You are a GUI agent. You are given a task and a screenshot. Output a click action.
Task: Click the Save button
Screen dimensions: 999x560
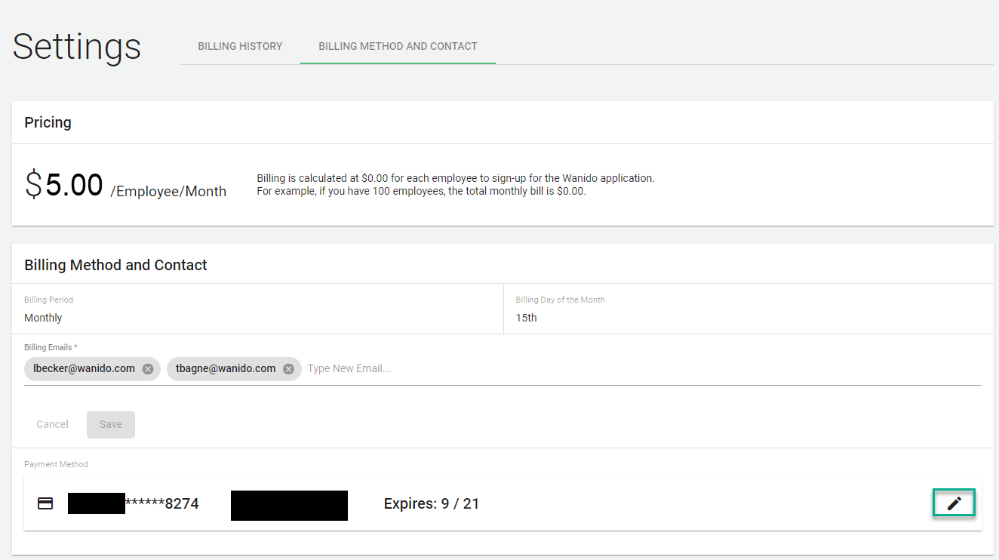(x=111, y=424)
